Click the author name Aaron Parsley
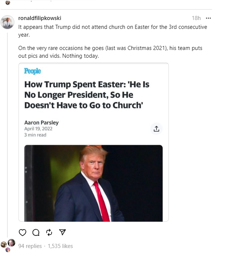This screenshot has height=255, width=225. (41, 123)
